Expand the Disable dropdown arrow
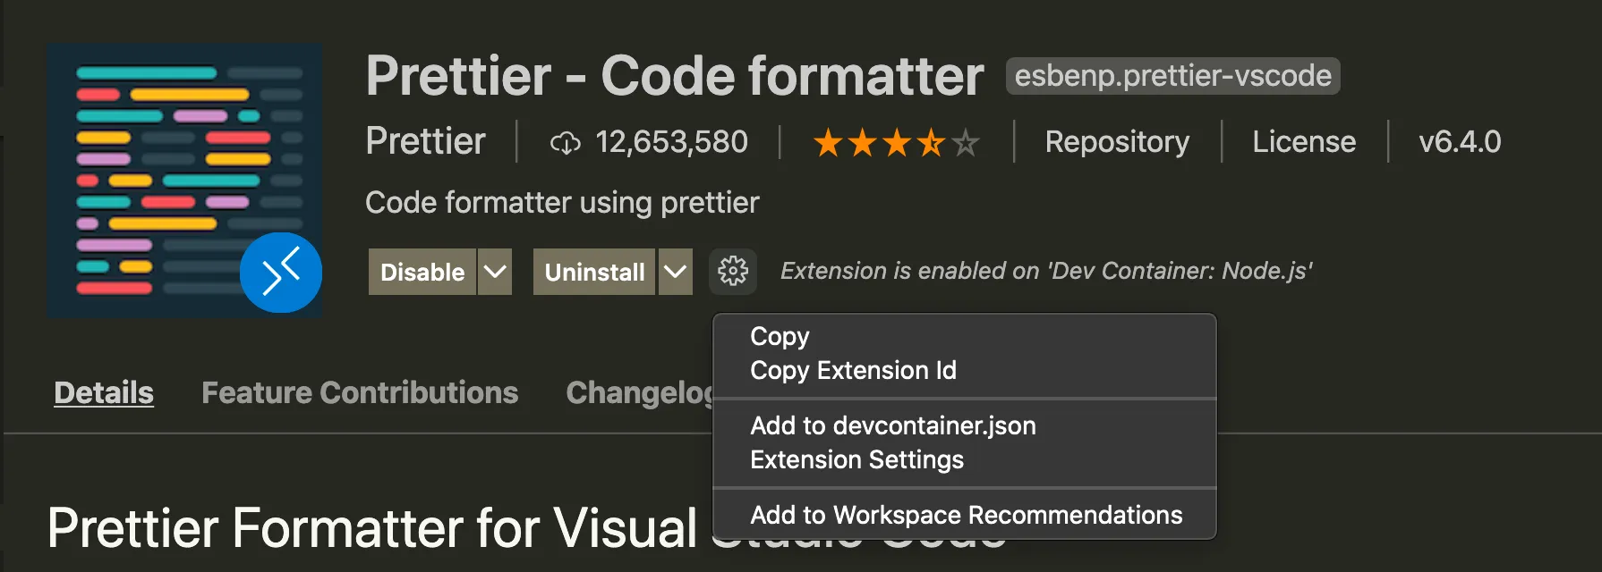Viewport: 1602px width, 572px height. click(495, 272)
